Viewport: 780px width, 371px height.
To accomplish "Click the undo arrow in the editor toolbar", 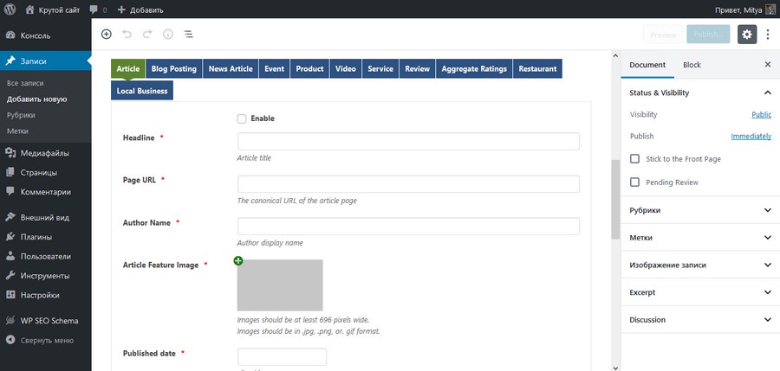I will (127, 35).
